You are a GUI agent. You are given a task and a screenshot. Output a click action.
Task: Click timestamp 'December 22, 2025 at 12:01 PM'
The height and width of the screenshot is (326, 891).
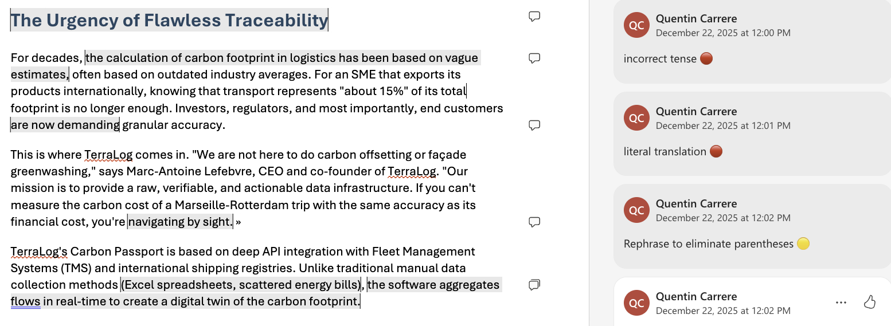click(x=723, y=125)
